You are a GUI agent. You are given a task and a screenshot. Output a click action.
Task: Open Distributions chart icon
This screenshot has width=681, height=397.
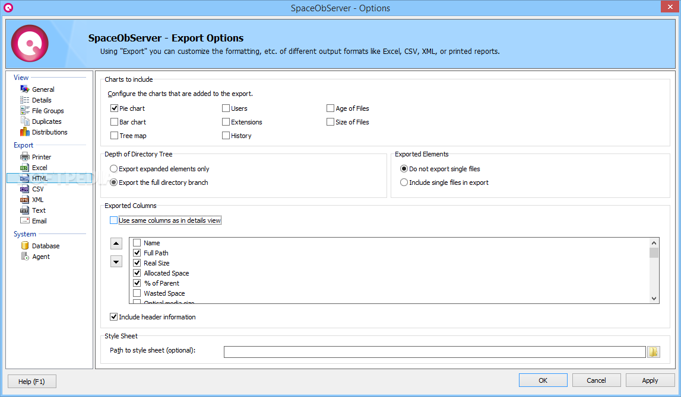point(25,132)
